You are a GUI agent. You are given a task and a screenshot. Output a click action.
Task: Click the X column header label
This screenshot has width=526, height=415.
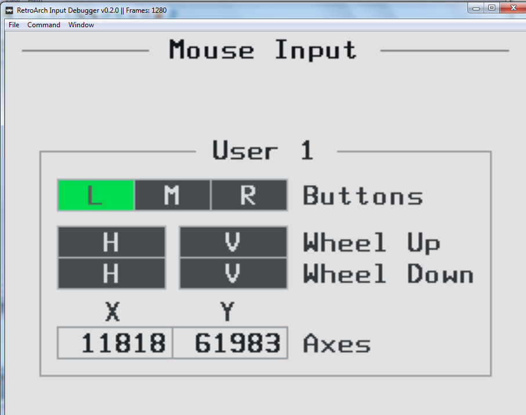tap(113, 311)
